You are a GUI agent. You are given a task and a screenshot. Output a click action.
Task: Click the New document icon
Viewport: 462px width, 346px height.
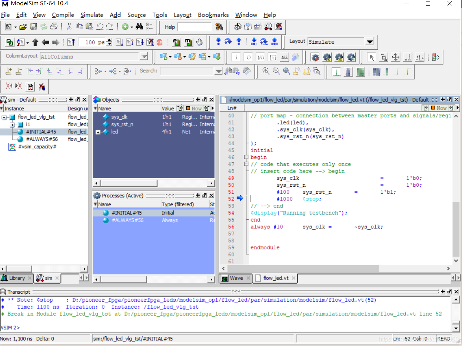point(8,27)
